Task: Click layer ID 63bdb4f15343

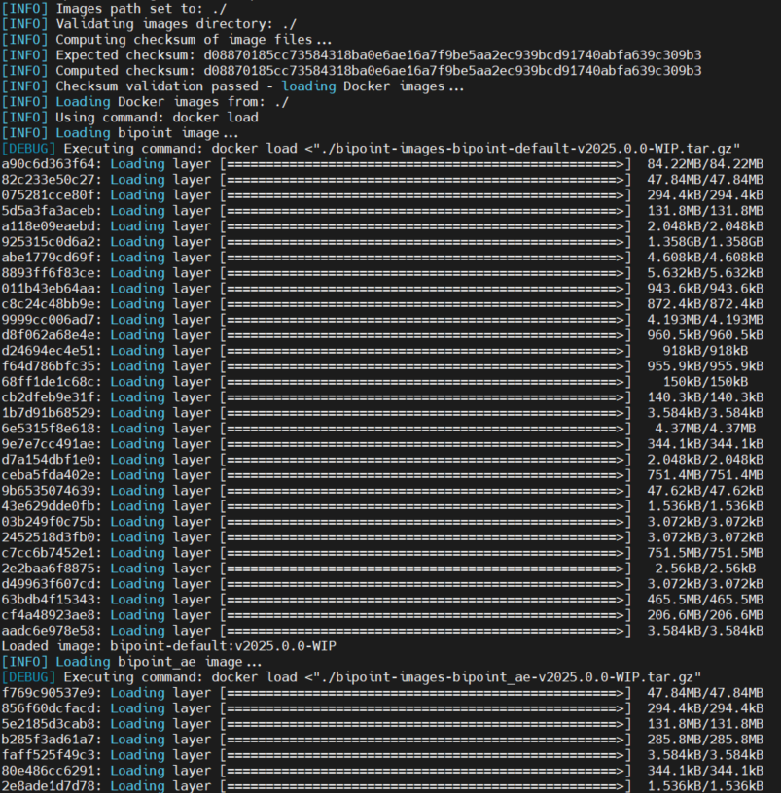Action: [48, 600]
